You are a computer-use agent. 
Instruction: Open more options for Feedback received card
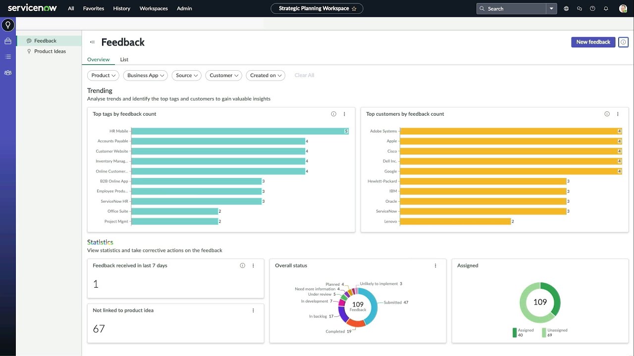[x=253, y=266]
